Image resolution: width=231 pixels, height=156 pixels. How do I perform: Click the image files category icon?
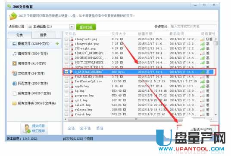click(x=14, y=44)
